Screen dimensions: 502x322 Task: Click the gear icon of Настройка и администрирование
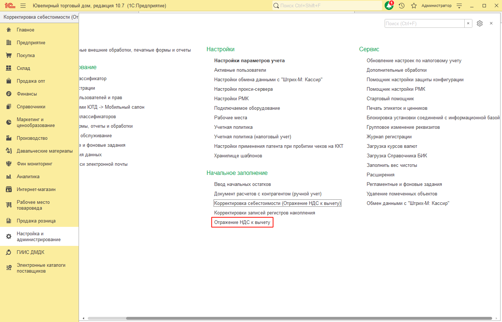pyautogui.click(x=9, y=237)
